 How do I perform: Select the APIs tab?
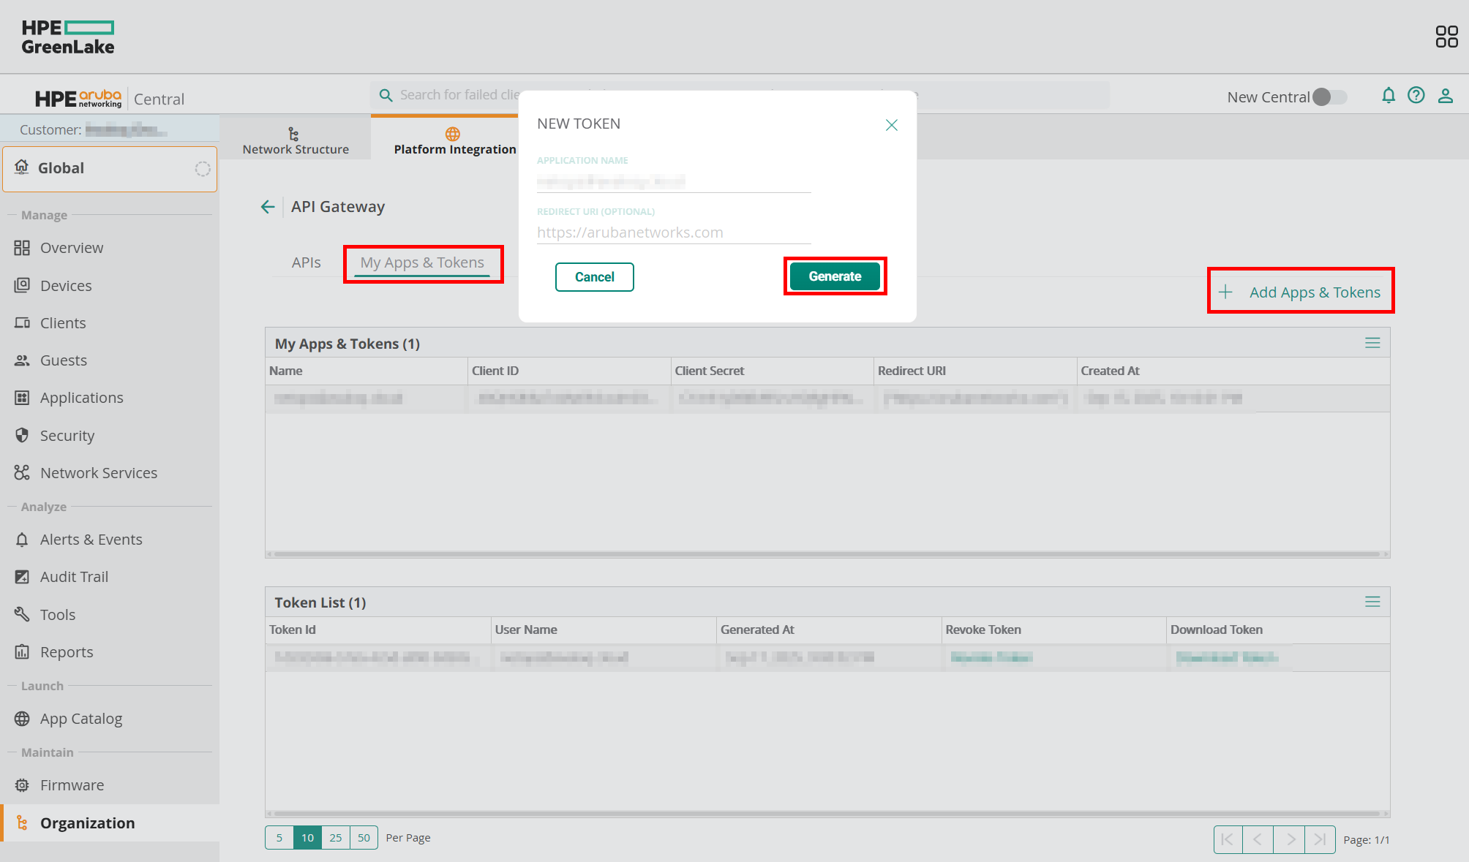click(x=306, y=262)
